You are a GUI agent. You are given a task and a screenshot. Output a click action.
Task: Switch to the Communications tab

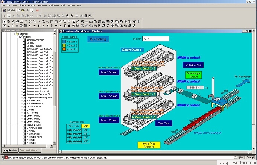[30, 150]
